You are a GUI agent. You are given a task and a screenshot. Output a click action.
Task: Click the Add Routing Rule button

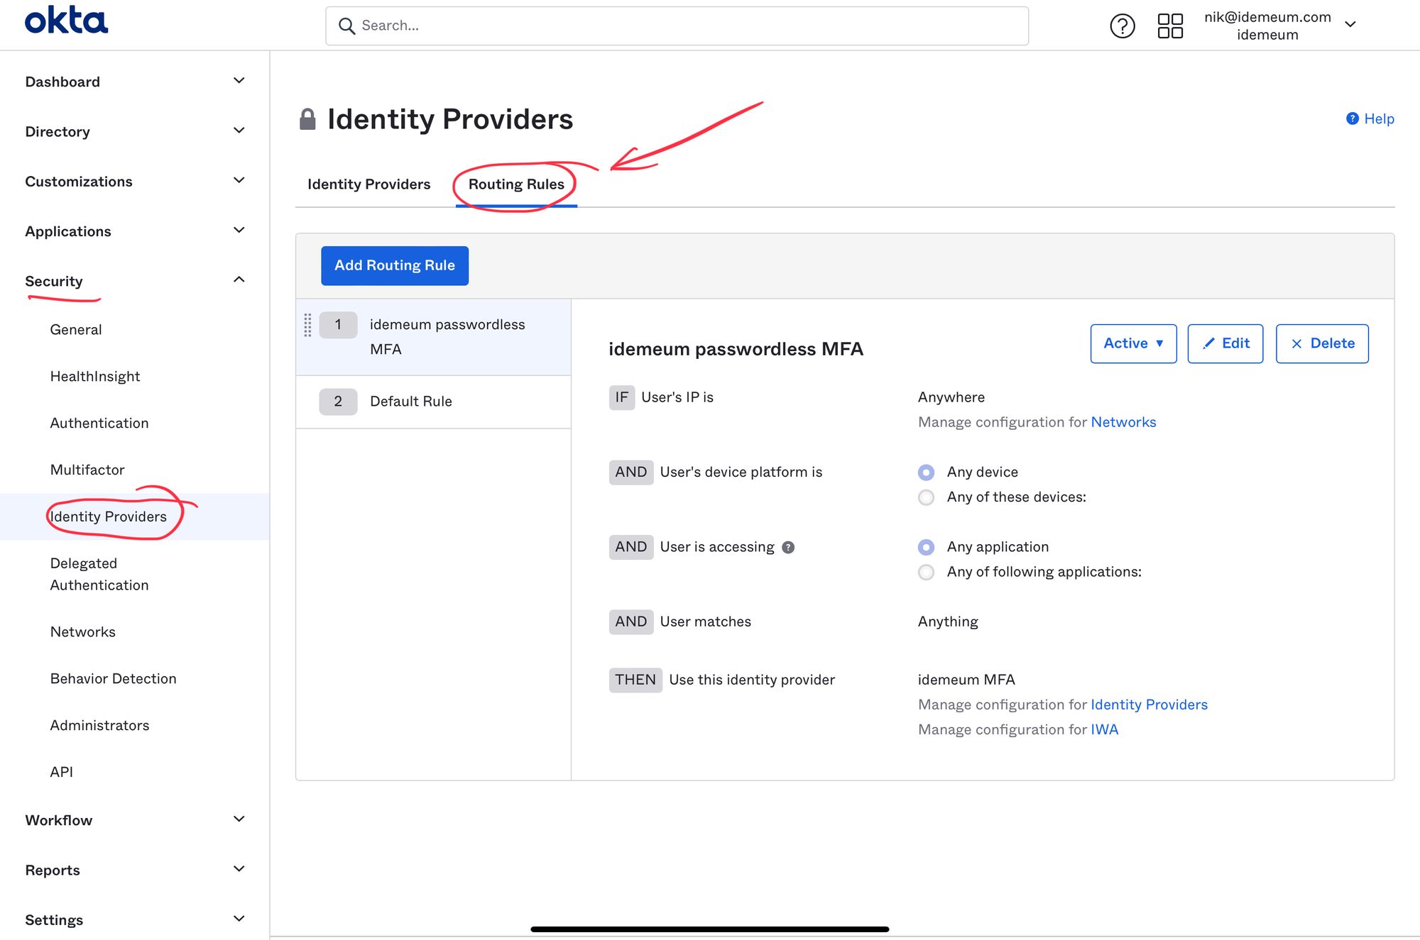pyautogui.click(x=395, y=266)
